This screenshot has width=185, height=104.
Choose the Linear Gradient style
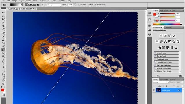point(27,5)
